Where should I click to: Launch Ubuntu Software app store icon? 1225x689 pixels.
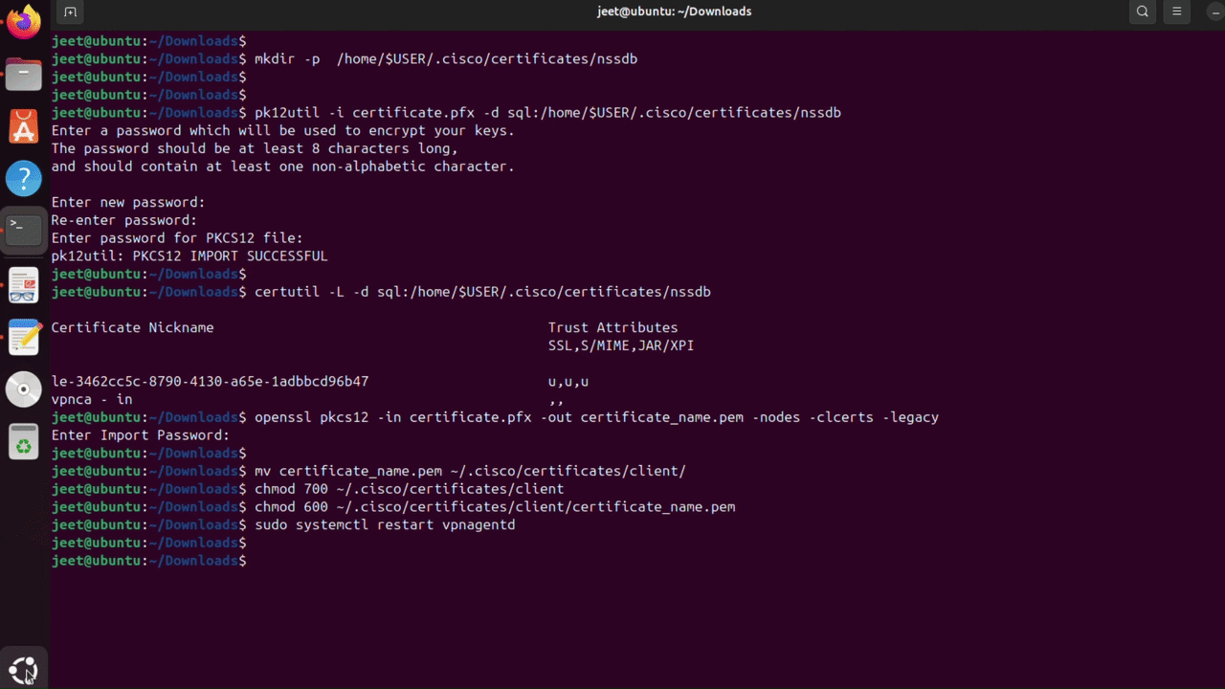click(x=24, y=126)
